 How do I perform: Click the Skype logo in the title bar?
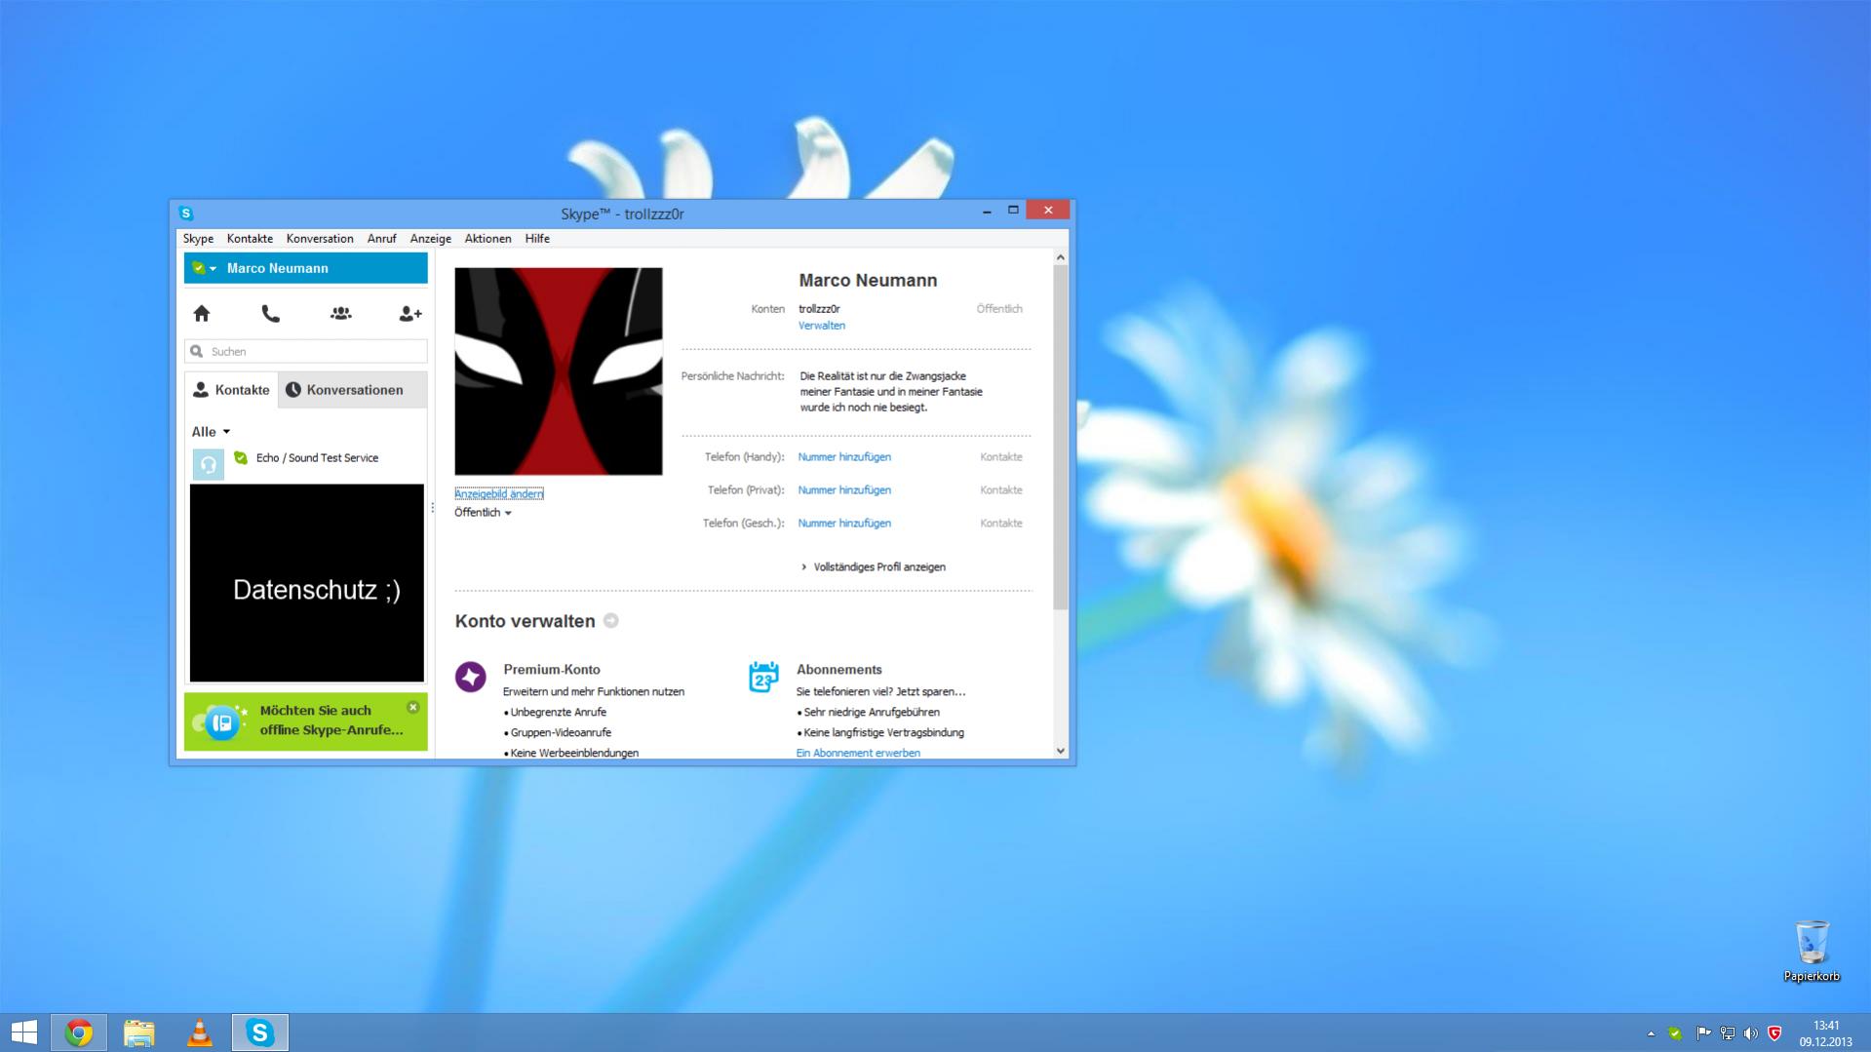point(186,213)
